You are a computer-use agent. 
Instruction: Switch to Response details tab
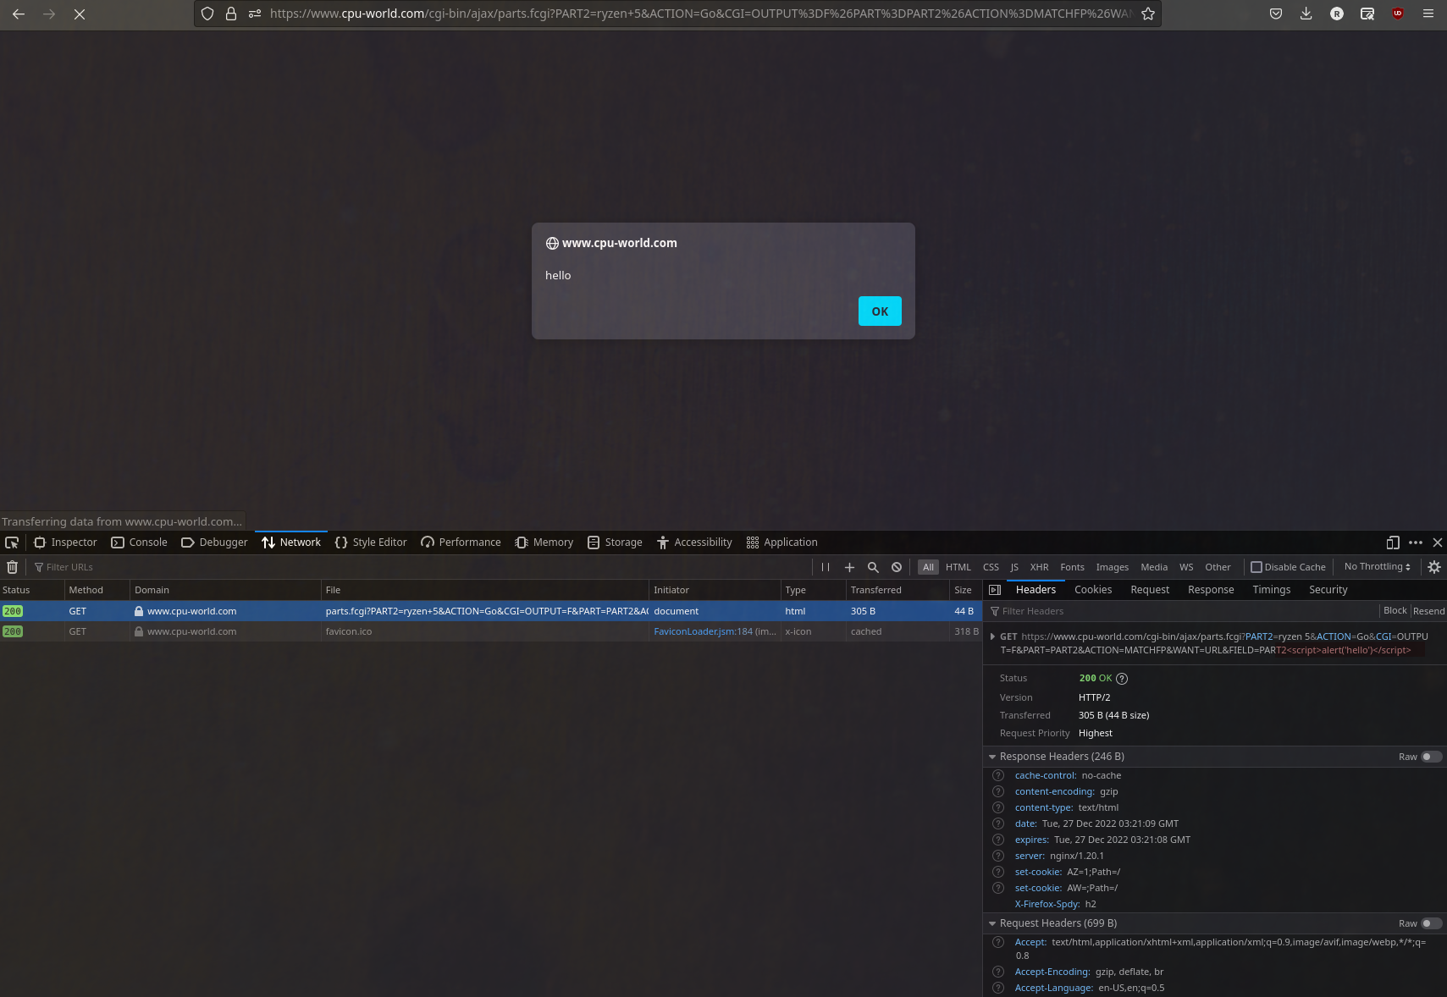(1211, 590)
